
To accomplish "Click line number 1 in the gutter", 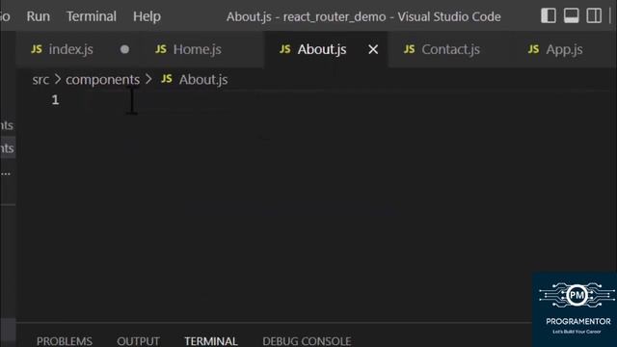I will click(x=55, y=100).
